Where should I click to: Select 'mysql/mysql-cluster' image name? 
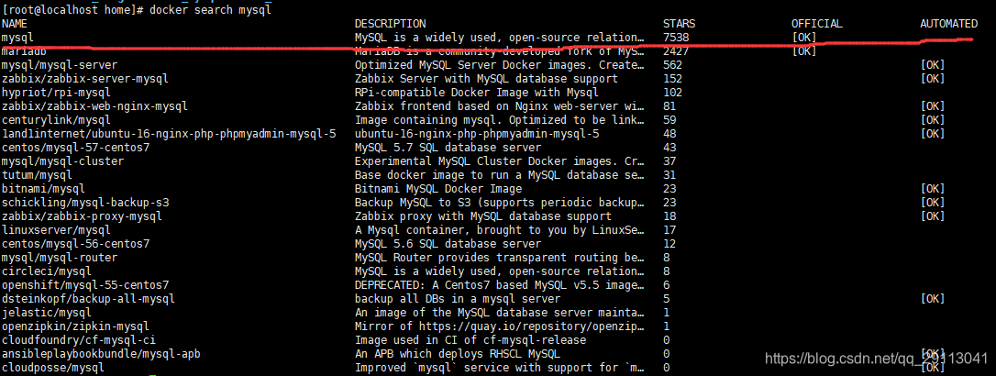63,161
